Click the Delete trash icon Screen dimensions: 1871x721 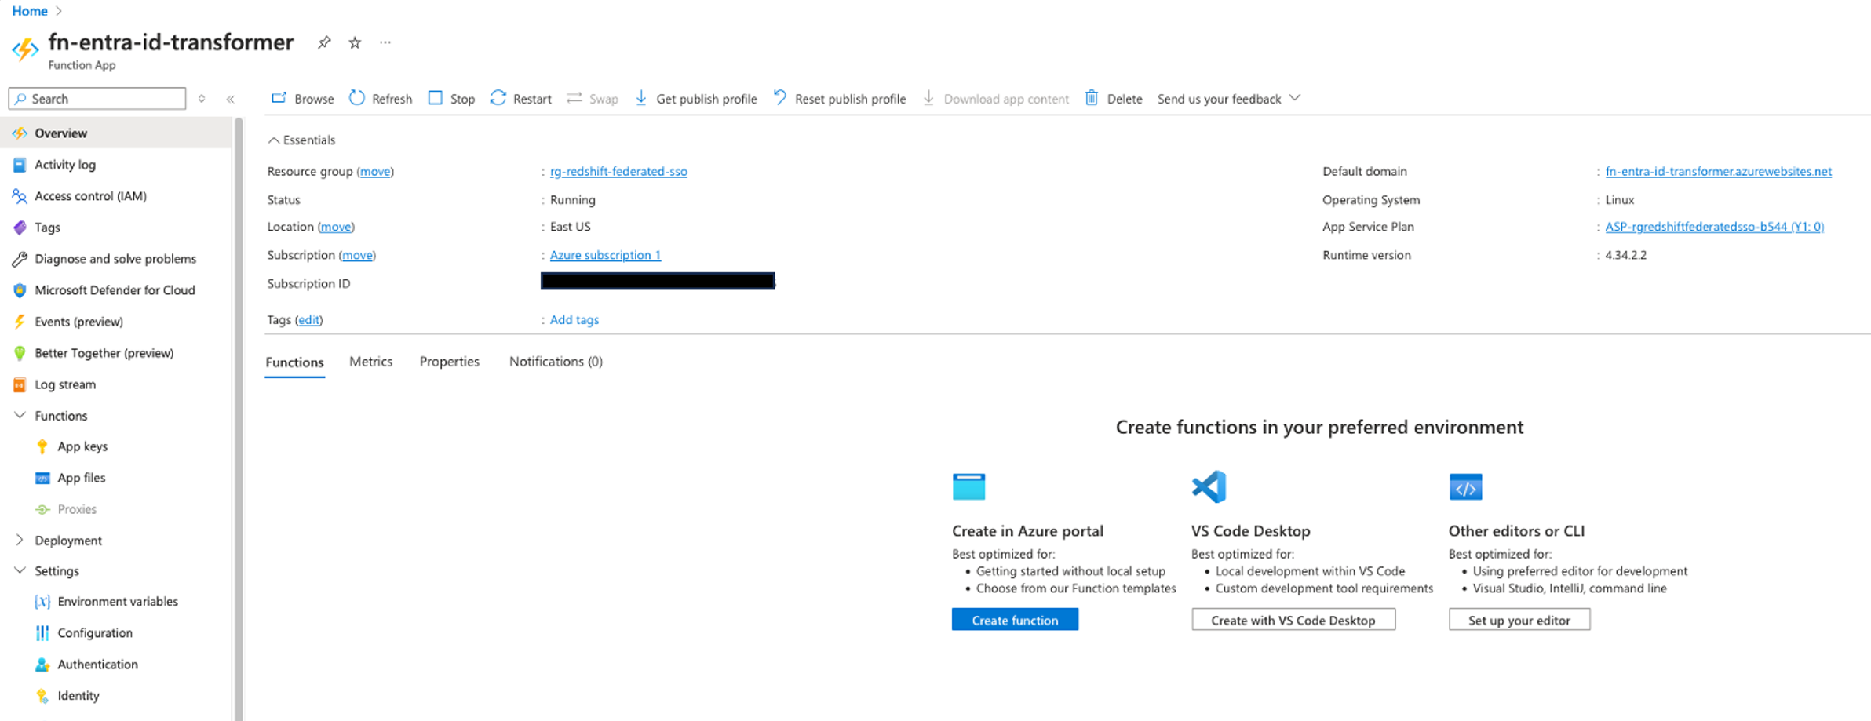point(1092,98)
